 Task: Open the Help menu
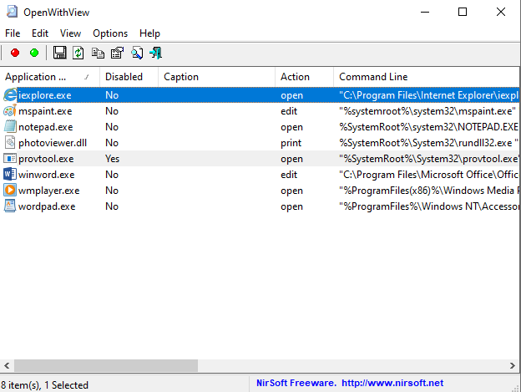pos(149,33)
